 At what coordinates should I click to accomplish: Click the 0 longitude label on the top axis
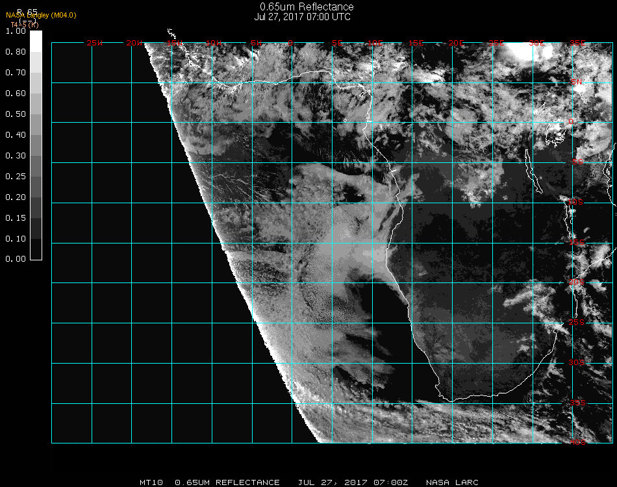click(290, 43)
